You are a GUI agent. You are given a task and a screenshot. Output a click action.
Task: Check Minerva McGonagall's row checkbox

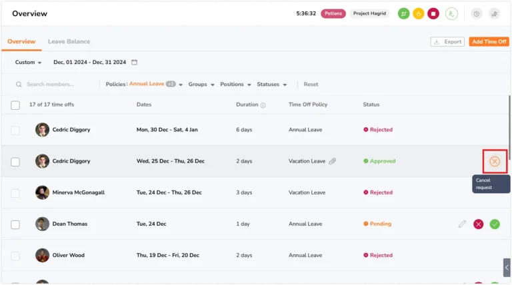[15, 193]
